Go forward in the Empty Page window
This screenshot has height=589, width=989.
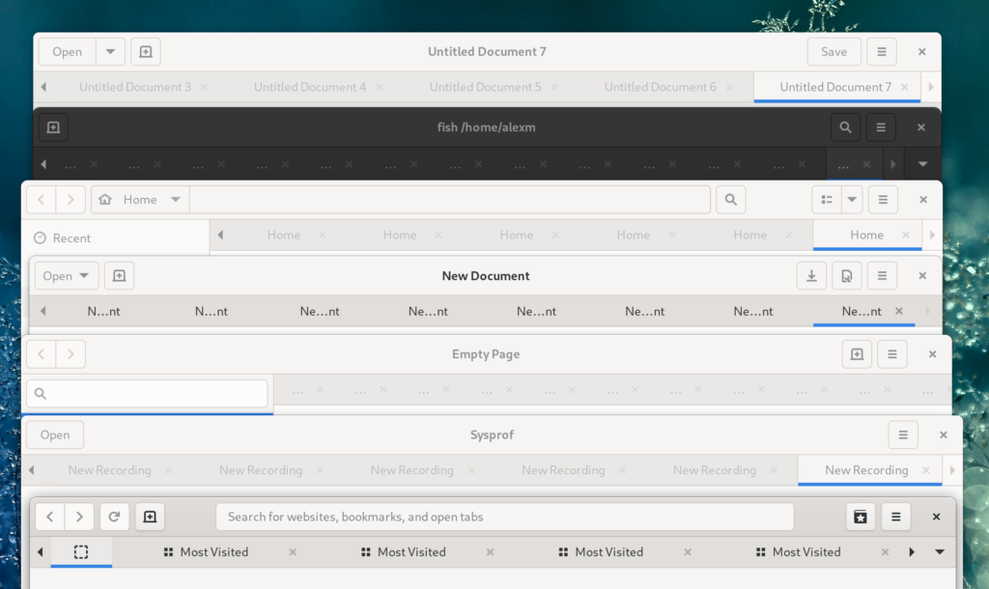(x=71, y=353)
